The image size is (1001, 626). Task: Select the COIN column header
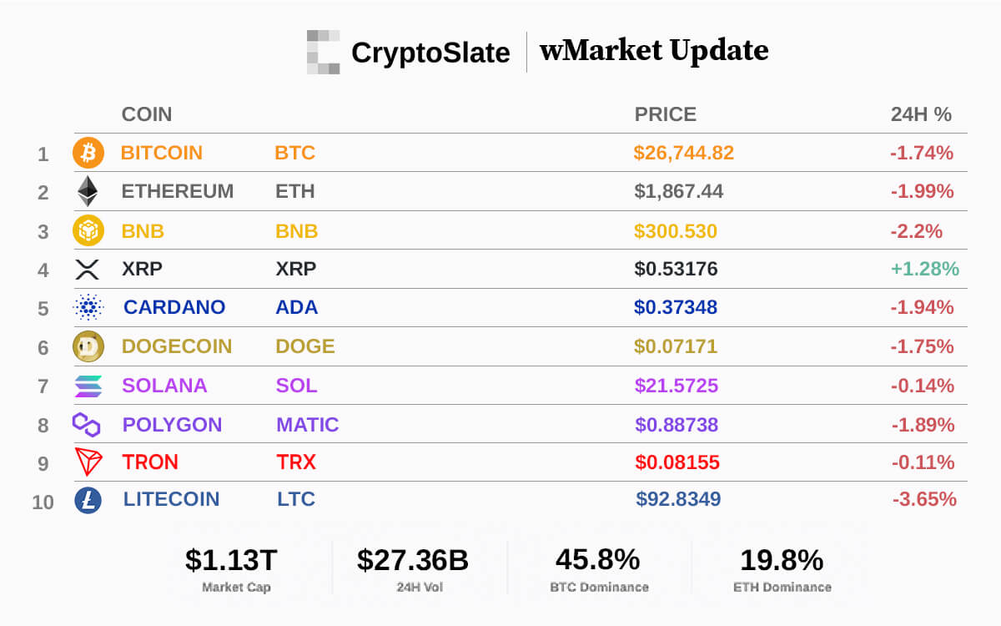(147, 114)
